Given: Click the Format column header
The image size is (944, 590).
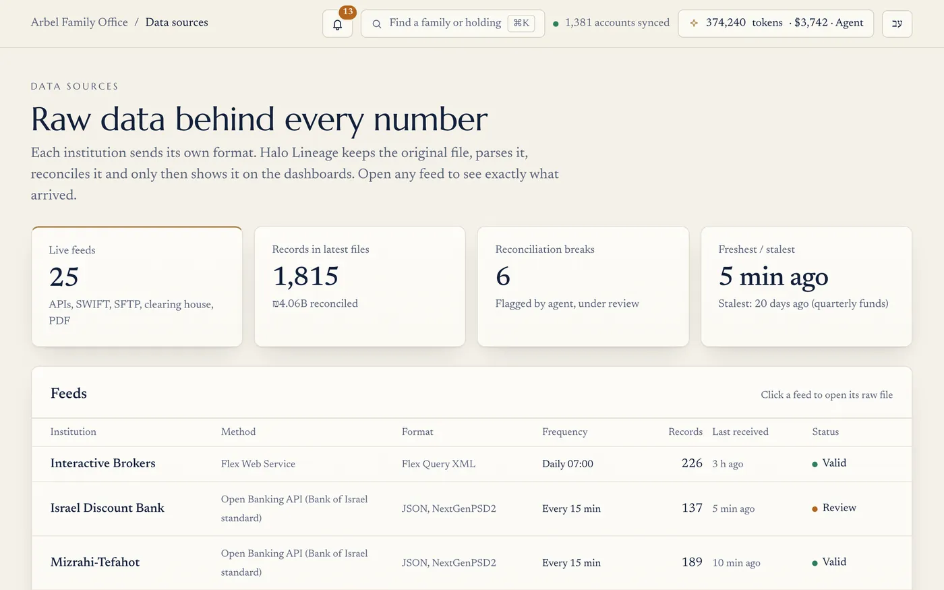Looking at the screenshot, I should (417, 432).
